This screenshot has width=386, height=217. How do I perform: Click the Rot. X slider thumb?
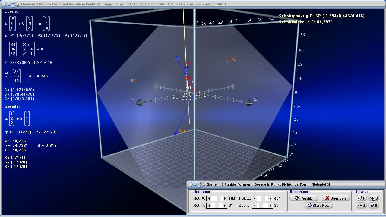click(219, 198)
